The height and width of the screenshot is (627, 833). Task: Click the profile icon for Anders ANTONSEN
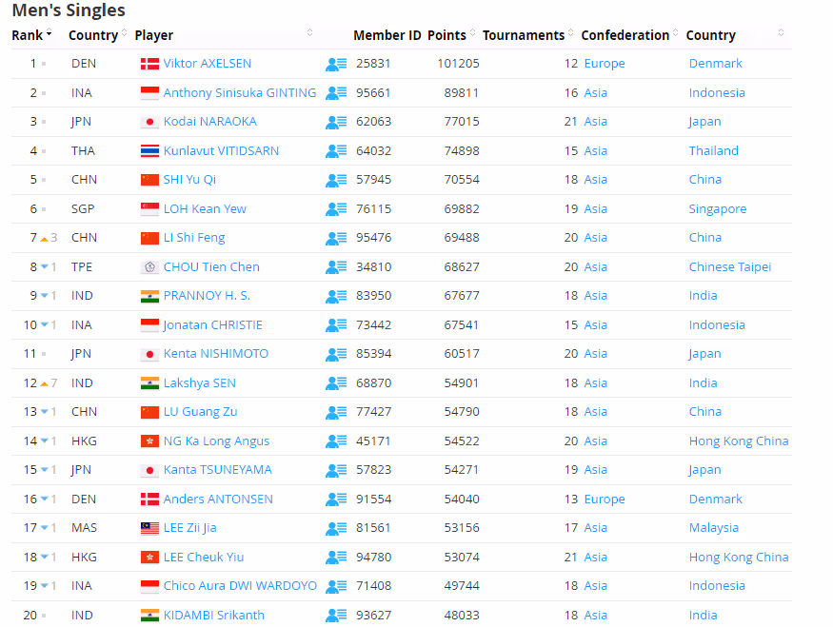(335, 500)
